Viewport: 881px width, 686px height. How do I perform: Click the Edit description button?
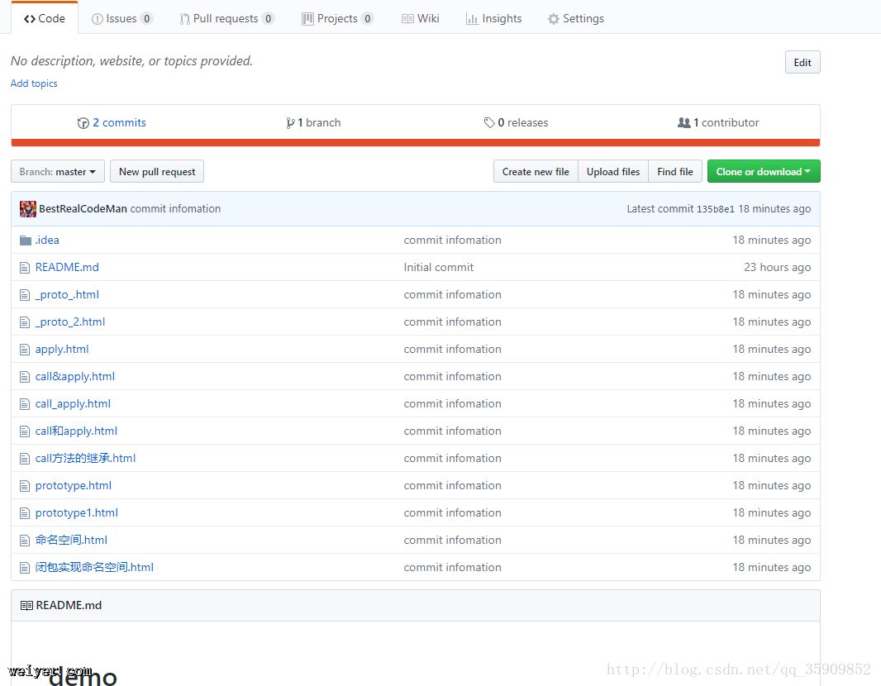pos(802,62)
